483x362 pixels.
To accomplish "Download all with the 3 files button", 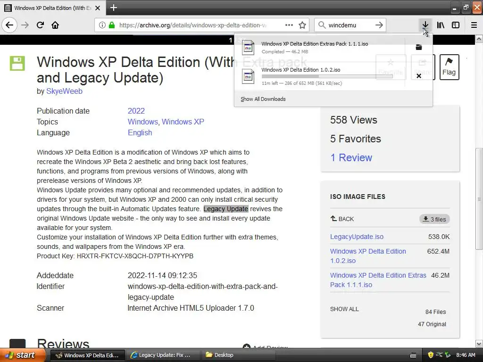I will (434, 219).
